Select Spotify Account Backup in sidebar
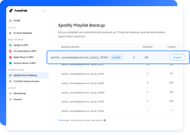The height and width of the screenshot is (135, 190). pyautogui.click(x=28, y=75)
